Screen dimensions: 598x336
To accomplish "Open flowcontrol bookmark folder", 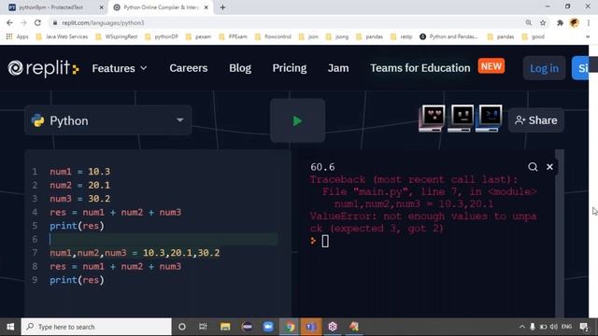I will 273,36.
